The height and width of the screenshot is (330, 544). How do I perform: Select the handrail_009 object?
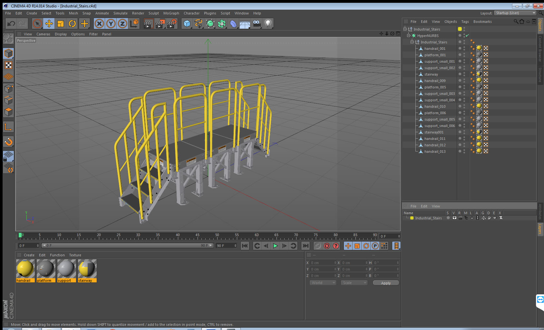pyautogui.click(x=435, y=81)
